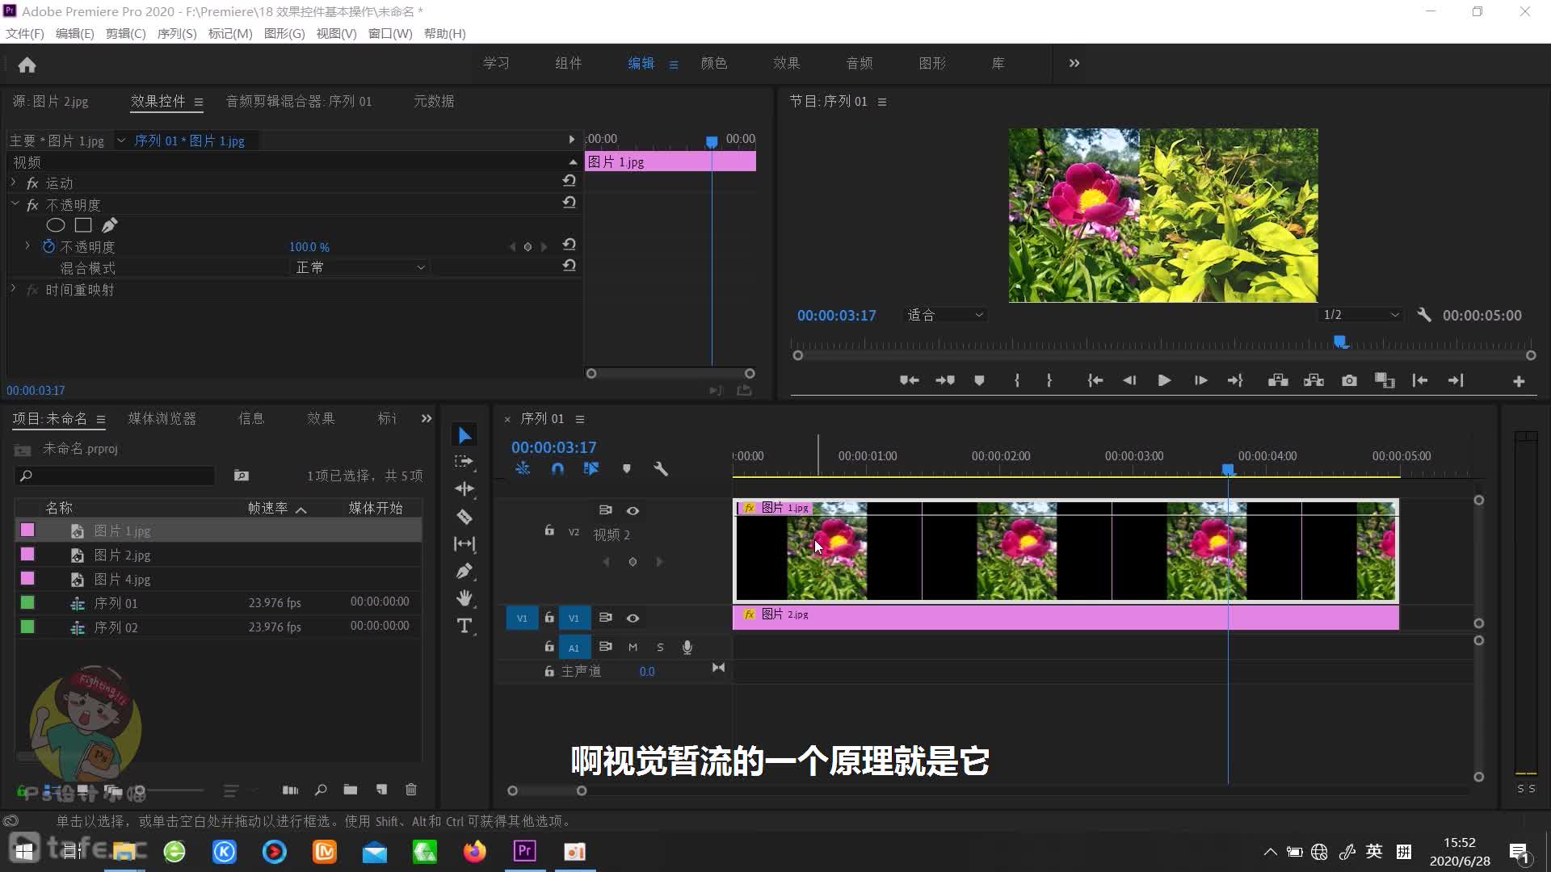Go to In point
Viewport: 1551px width, 872px height.
tap(1095, 380)
